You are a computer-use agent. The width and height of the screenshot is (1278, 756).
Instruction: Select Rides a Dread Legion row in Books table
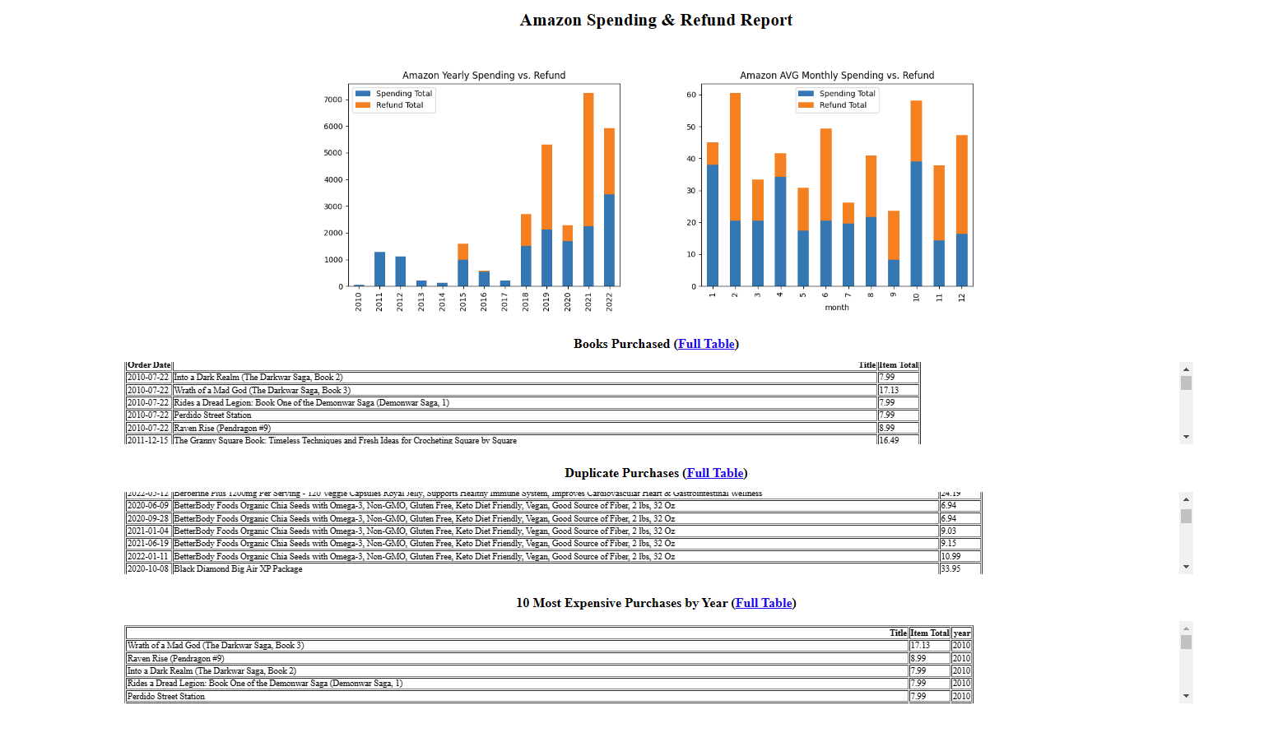523,403
